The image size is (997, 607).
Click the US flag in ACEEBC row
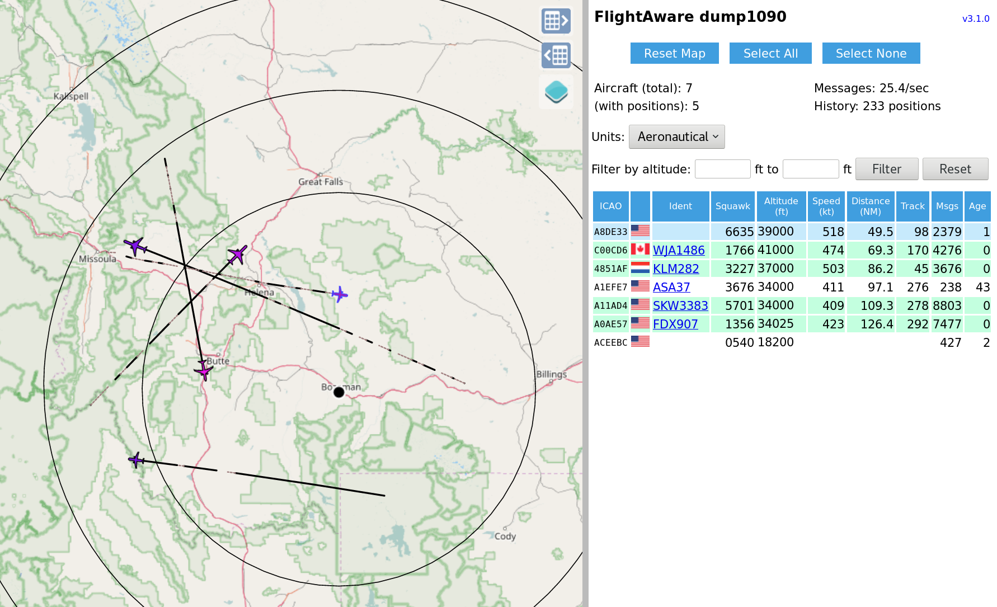640,342
